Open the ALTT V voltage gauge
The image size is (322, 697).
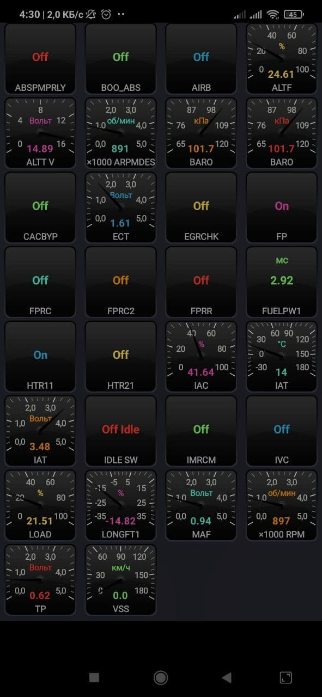point(40,133)
